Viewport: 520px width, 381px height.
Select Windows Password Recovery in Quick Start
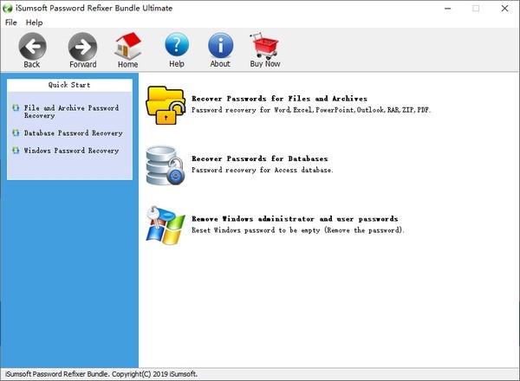pos(71,151)
